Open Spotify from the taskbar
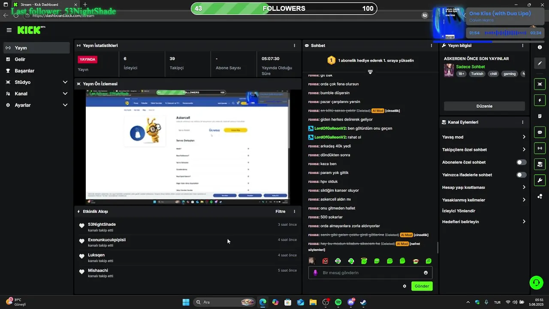Viewport: 549px width, 309px height. click(338, 302)
